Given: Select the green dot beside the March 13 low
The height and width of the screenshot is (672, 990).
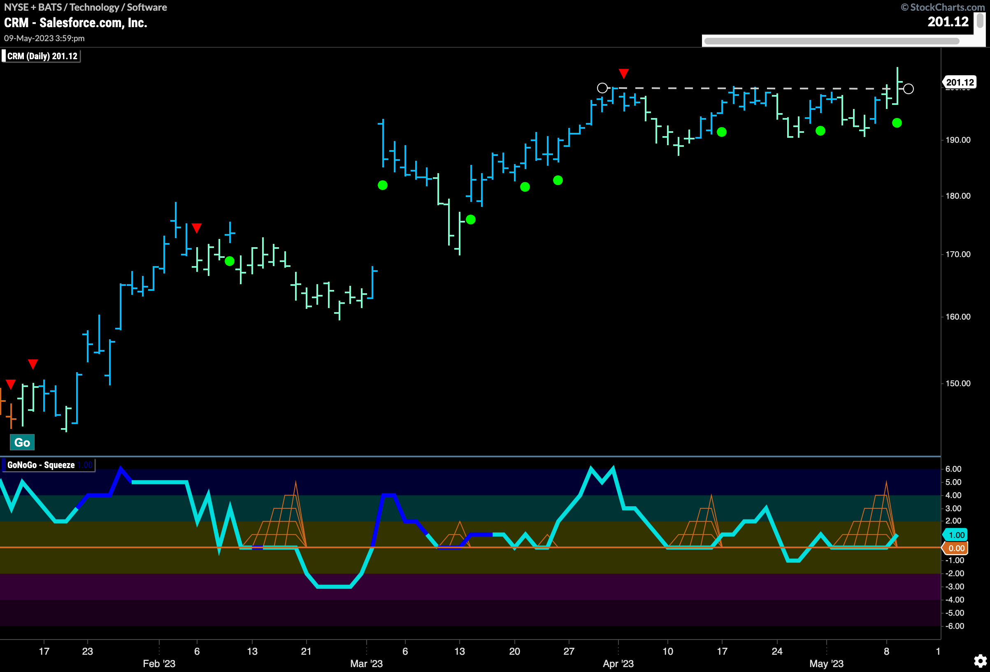Looking at the screenshot, I should pos(471,220).
